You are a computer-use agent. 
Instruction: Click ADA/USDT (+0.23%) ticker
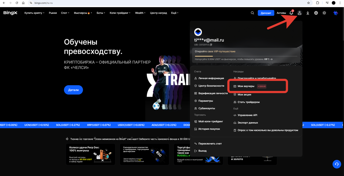coord(164,125)
